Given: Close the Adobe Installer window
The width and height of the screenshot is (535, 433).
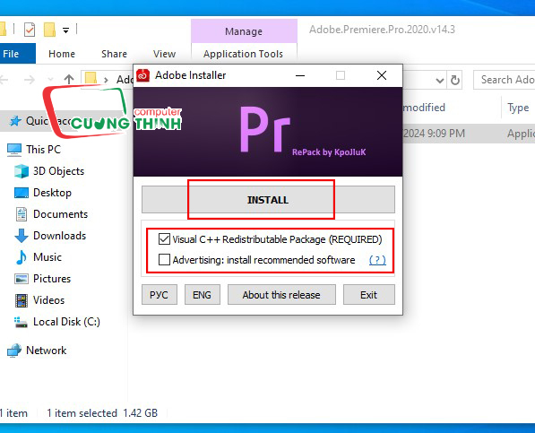Looking at the screenshot, I should (x=382, y=75).
